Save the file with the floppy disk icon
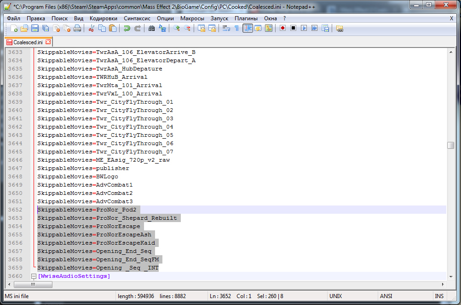This screenshot has width=461, height=305. (35, 28)
